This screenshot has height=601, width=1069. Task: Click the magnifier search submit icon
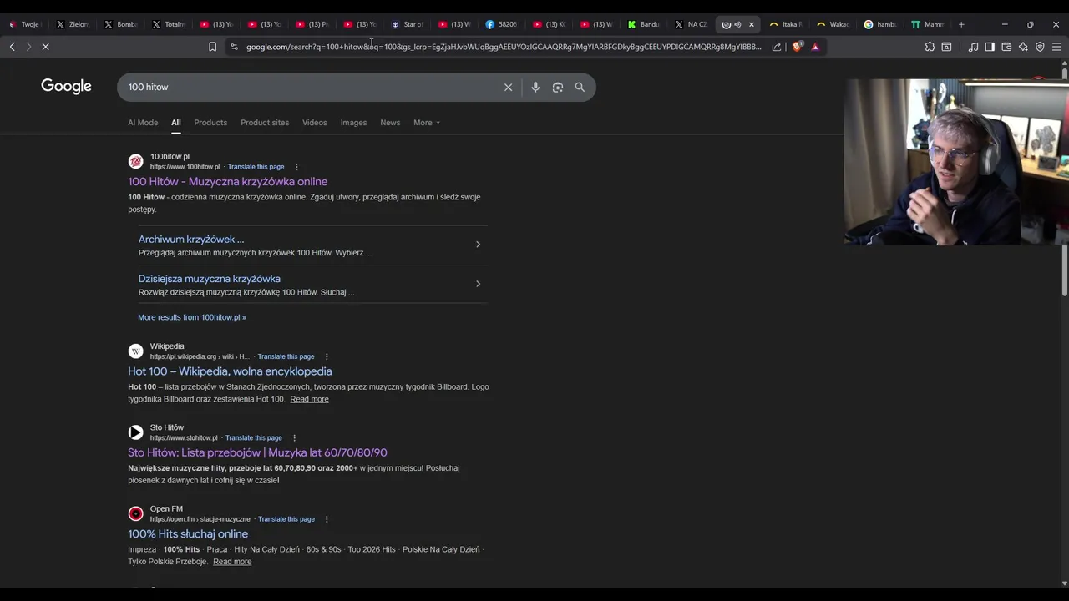click(580, 87)
